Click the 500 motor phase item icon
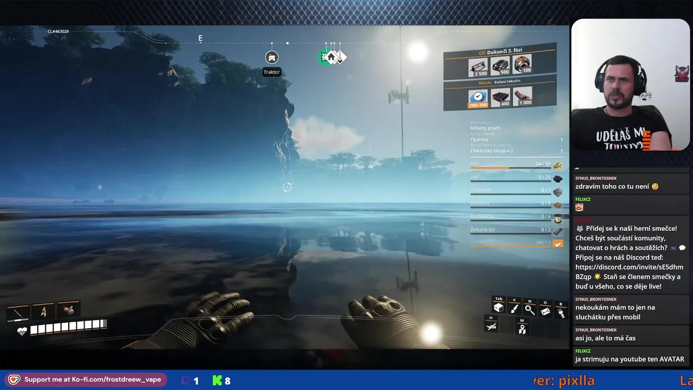This screenshot has width=693, height=390. click(x=501, y=66)
